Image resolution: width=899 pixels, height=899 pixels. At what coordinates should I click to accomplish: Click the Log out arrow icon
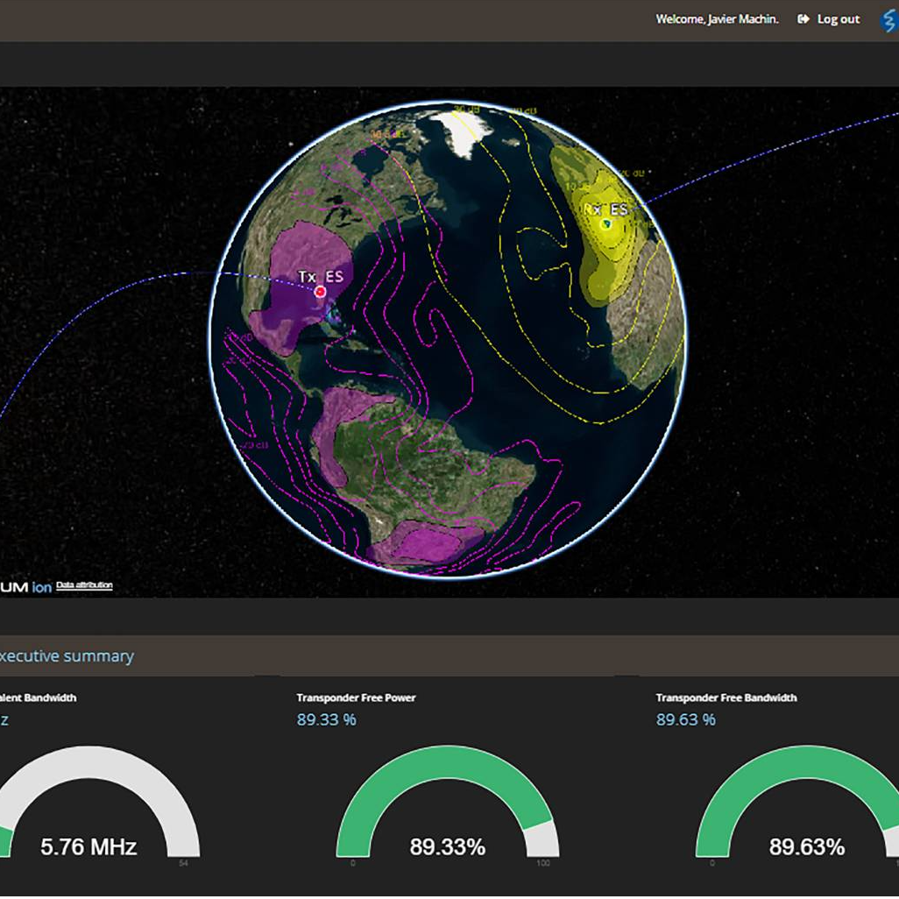(803, 19)
